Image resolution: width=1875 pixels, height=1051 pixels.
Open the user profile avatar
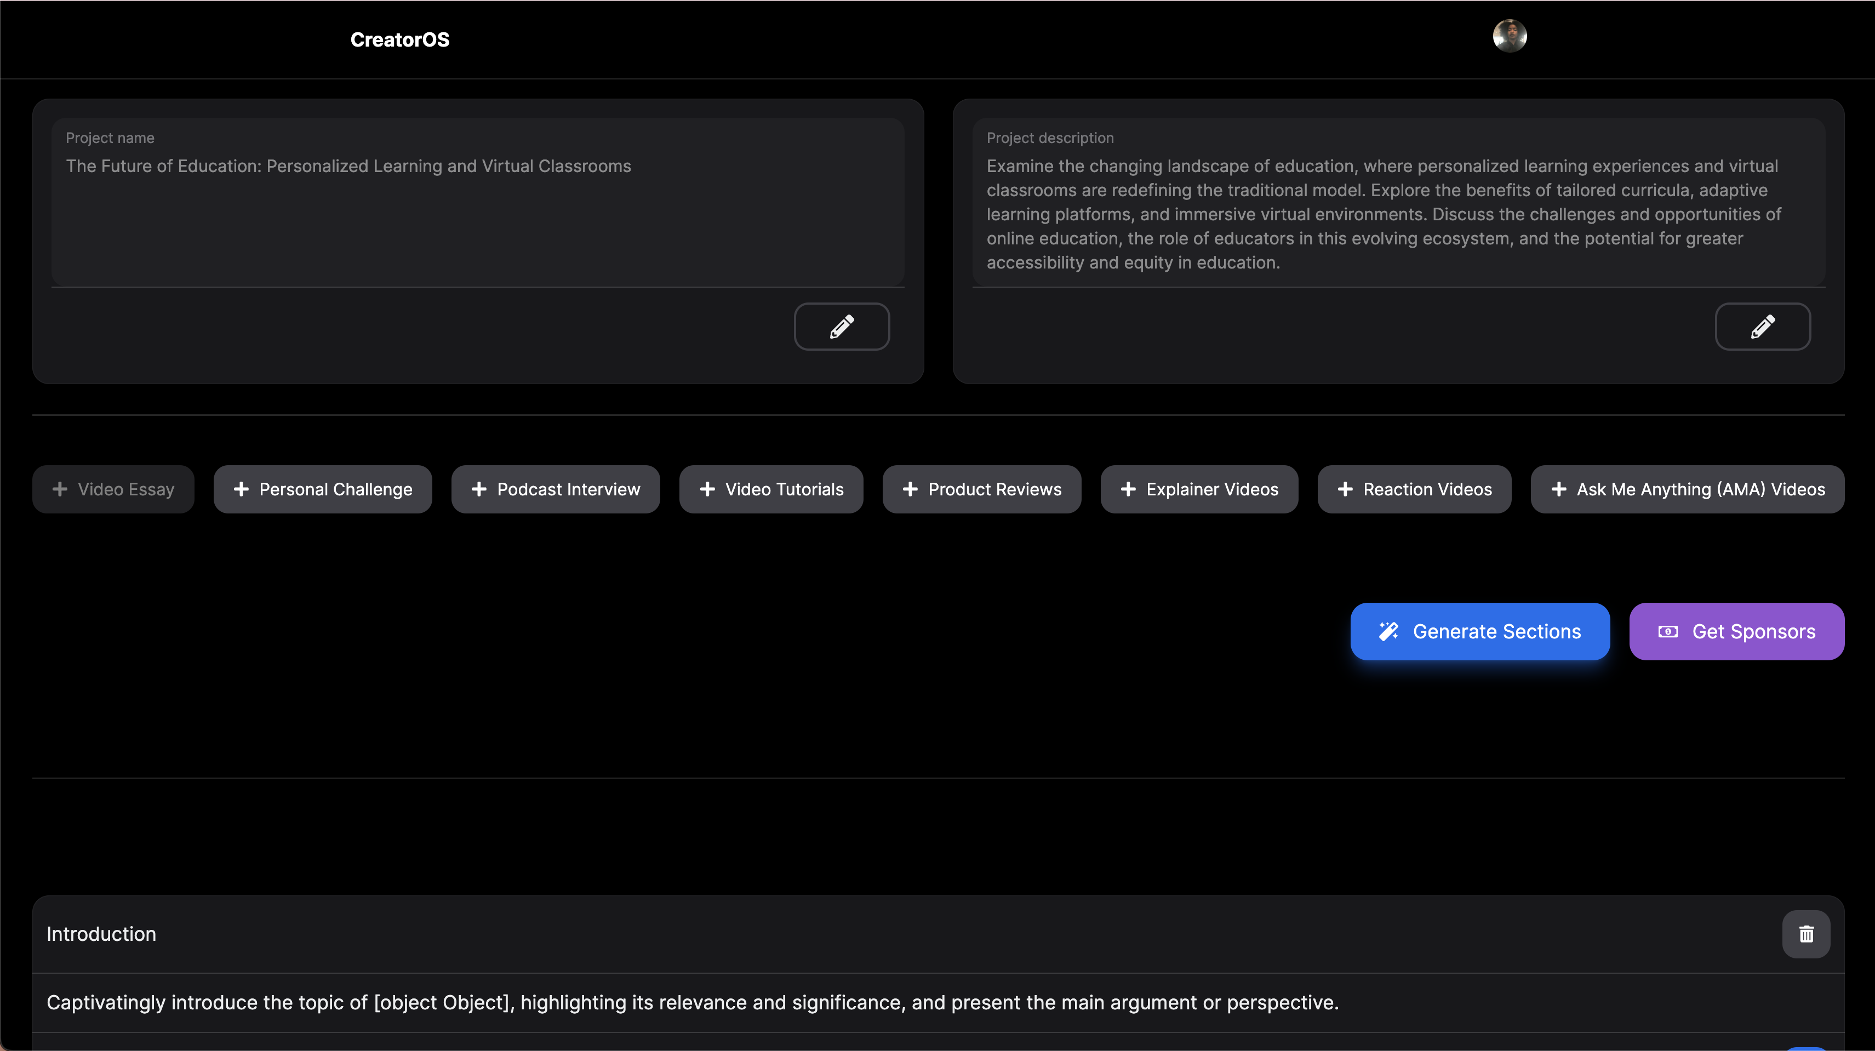[x=1510, y=36]
